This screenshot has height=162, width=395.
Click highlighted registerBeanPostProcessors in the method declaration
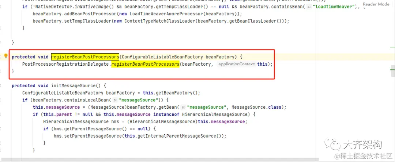click(x=85, y=57)
